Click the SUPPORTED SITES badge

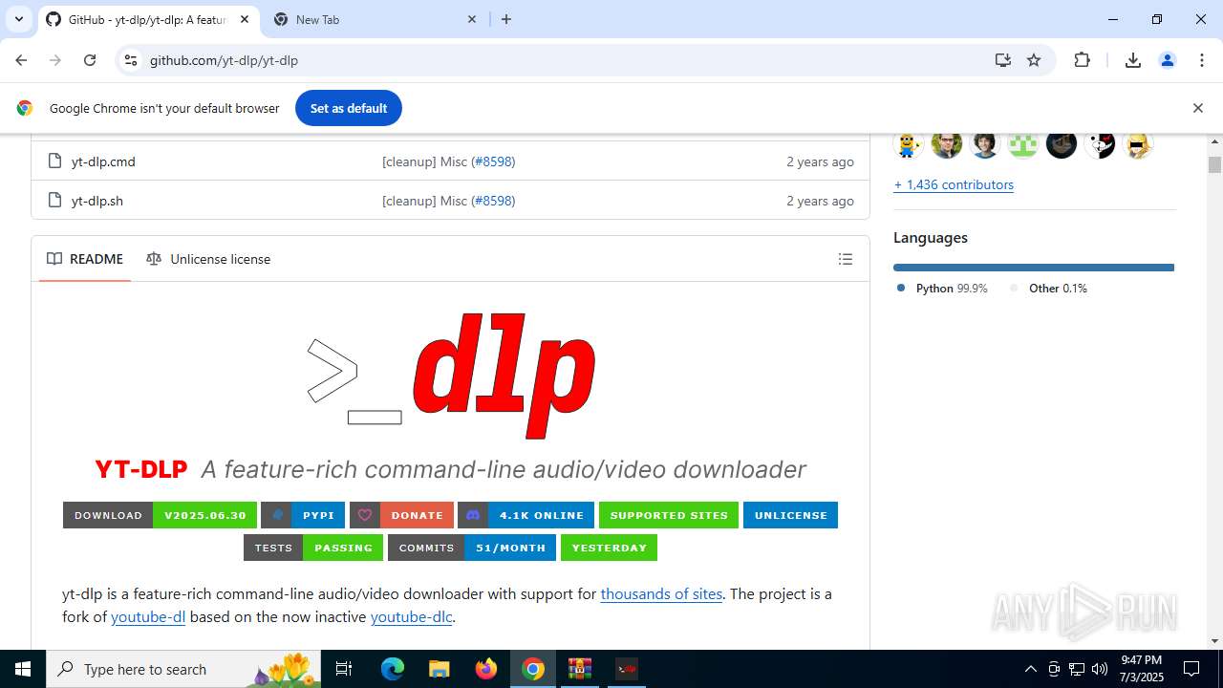[x=669, y=515]
